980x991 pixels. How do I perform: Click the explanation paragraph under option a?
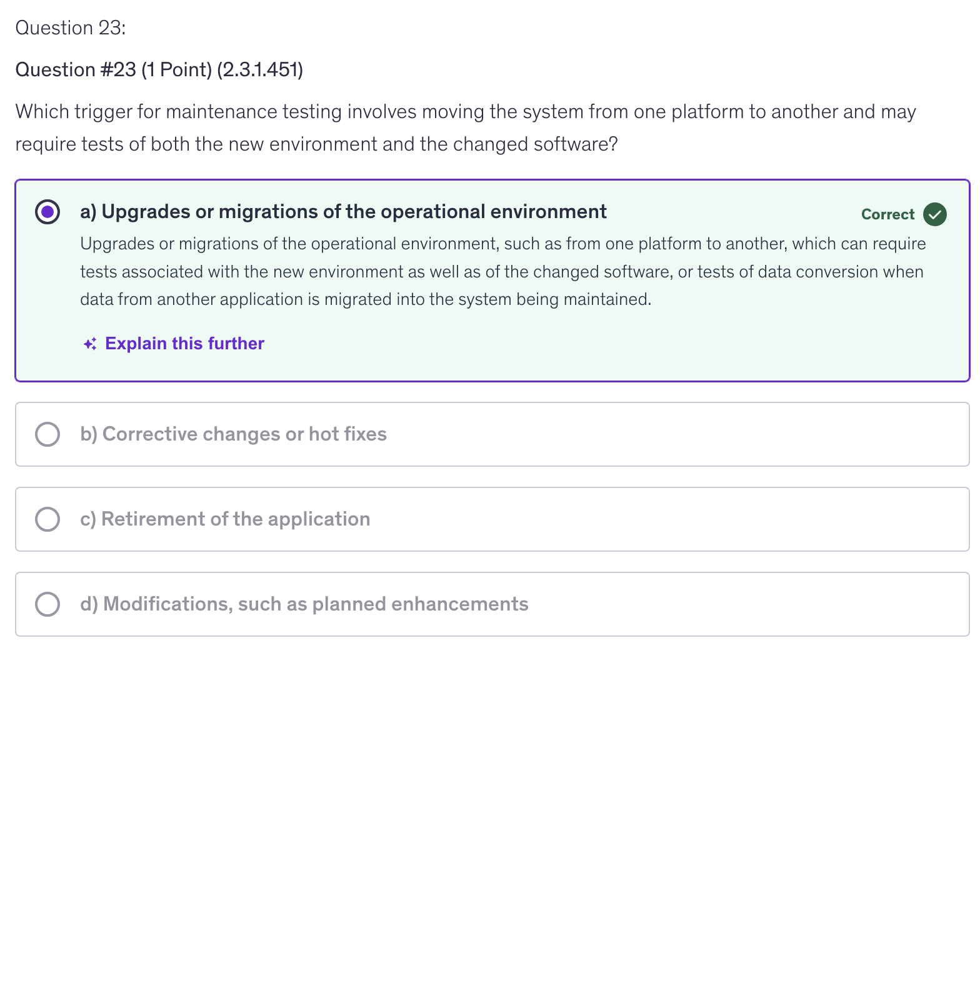[x=502, y=272]
